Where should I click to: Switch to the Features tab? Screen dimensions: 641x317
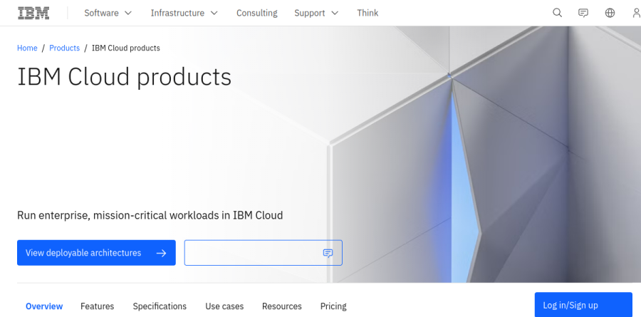coord(98,306)
